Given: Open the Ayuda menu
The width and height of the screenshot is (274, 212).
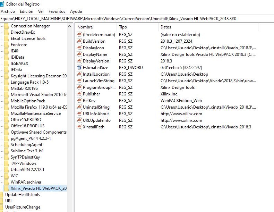Looking at the screenshot, I should point(76,11).
